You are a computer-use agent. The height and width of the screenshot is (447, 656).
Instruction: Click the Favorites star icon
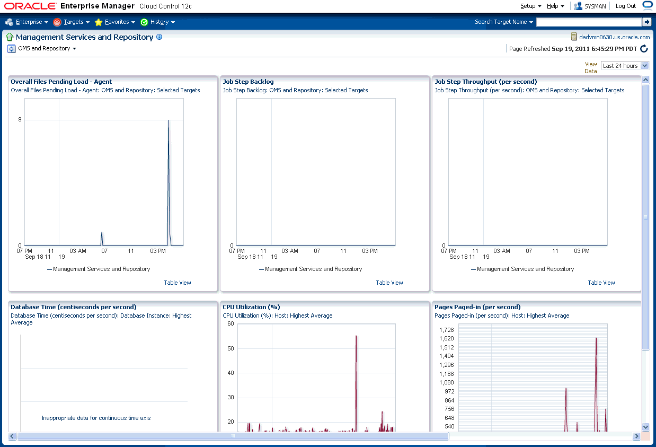[x=99, y=22]
